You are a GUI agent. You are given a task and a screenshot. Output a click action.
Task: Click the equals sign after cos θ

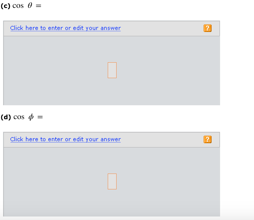(39, 6)
